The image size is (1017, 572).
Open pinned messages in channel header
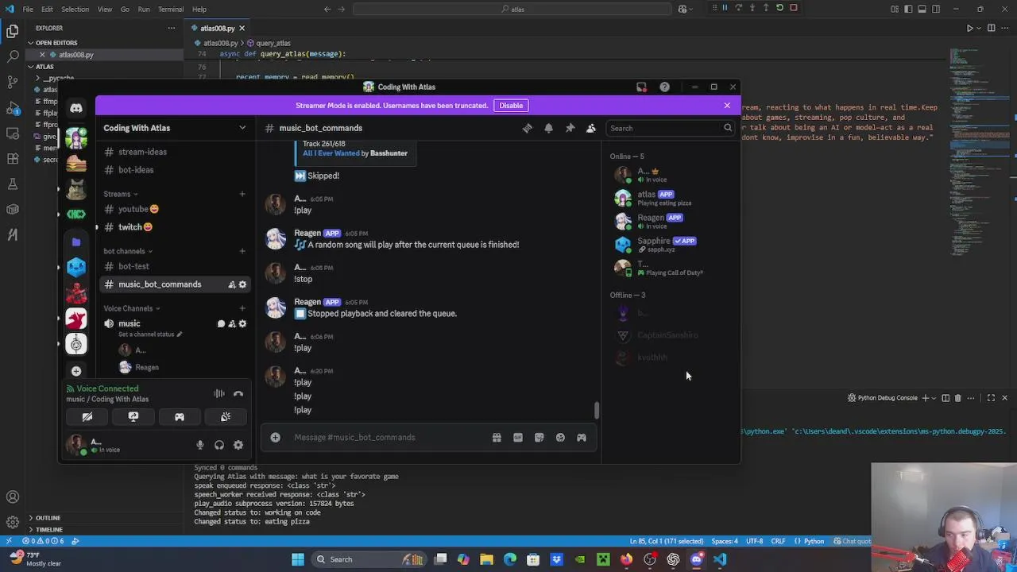pos(570,128)
